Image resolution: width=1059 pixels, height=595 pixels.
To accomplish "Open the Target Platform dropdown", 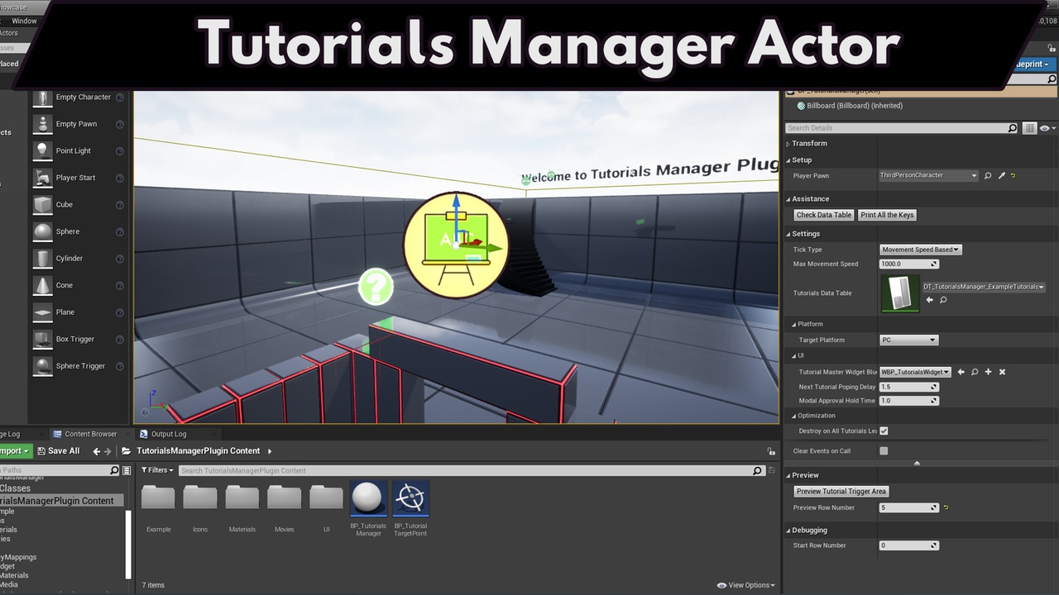I will [908, 340].
